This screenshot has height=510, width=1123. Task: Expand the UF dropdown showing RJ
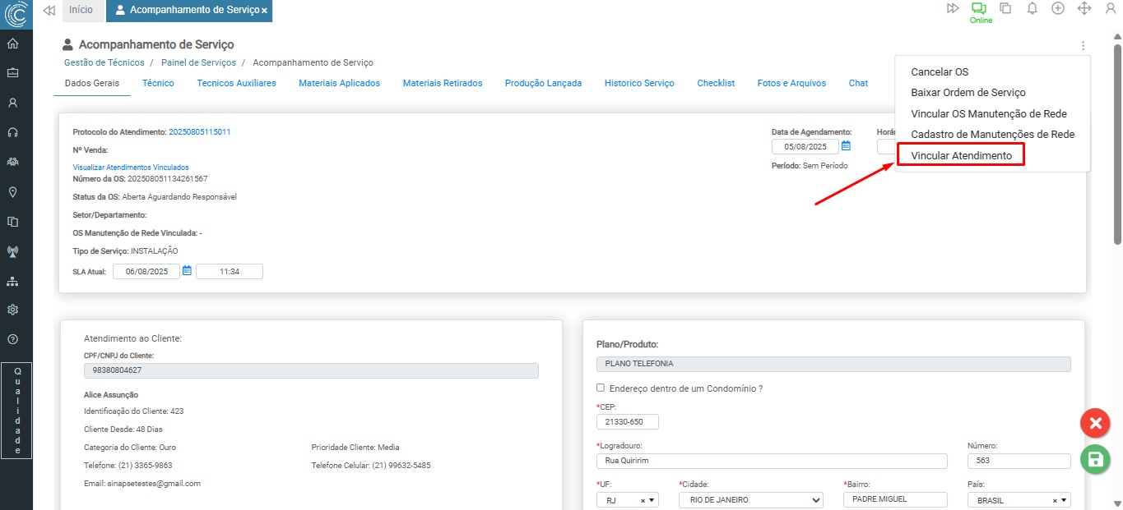(x=652, y=500)
